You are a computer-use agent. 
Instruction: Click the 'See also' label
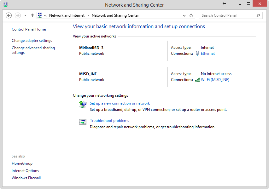coord(18,156)
